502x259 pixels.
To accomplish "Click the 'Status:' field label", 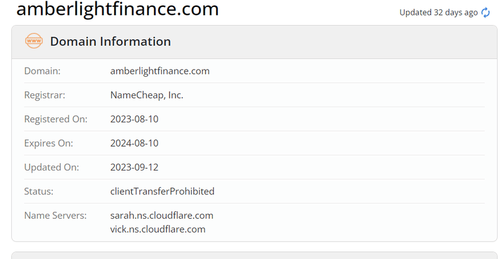I will point(39,191).
